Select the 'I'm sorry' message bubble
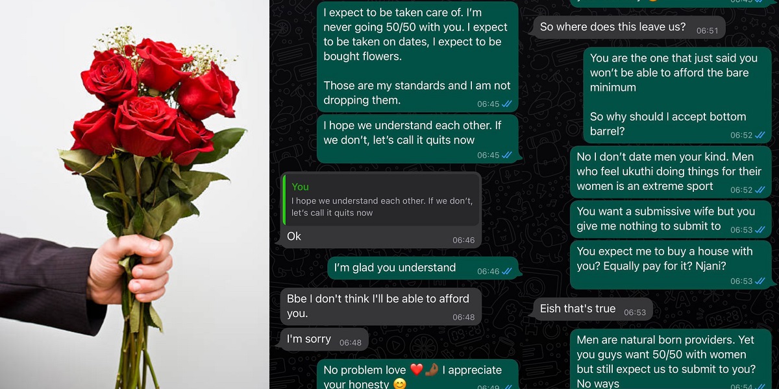Viewport: 779px width, 389px height. pyautogui.click(x=324, y=340)
